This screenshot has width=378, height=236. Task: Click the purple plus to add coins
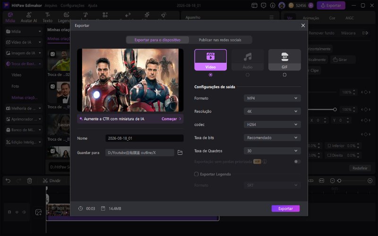[x=311, y=5]
